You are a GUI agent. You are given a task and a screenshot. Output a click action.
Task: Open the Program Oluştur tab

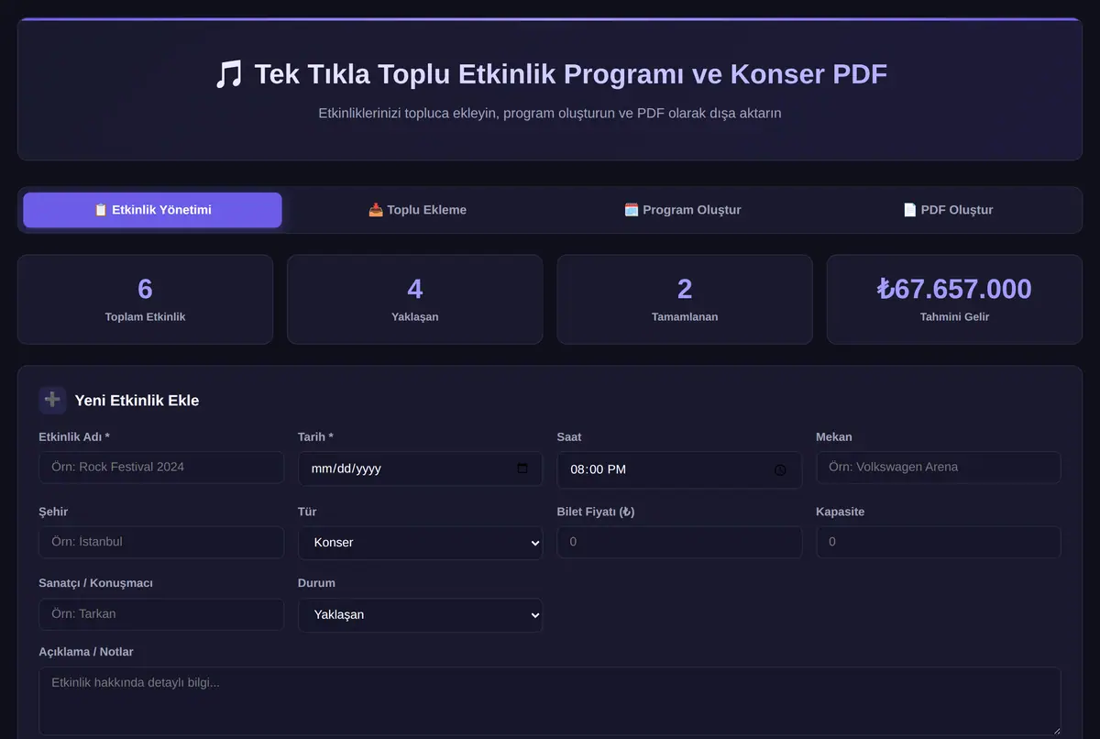click(x=682, y=210)
